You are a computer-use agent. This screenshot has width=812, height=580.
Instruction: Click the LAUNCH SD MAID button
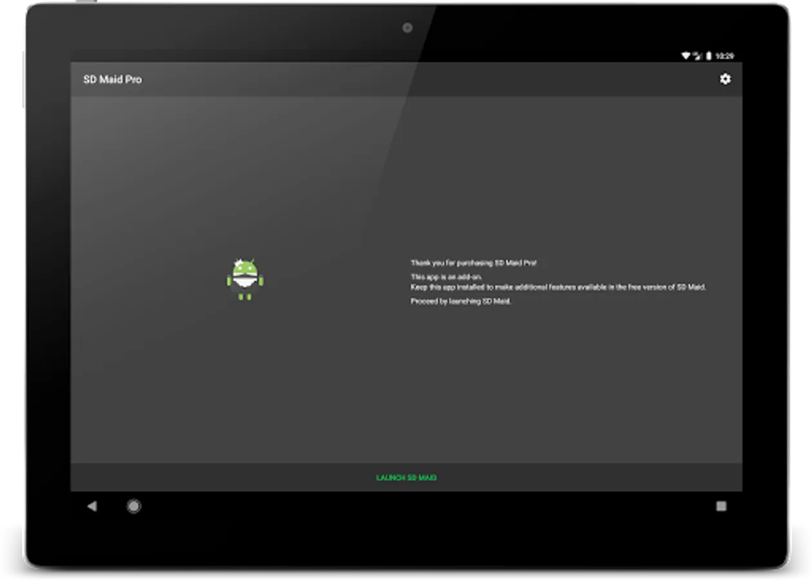click(406, 478)
